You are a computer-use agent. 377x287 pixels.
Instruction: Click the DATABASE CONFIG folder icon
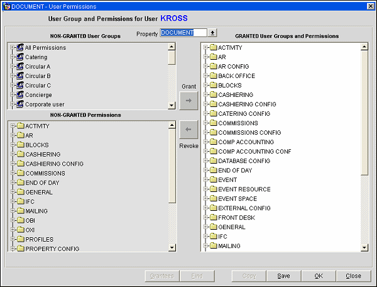tap(213, 161)
